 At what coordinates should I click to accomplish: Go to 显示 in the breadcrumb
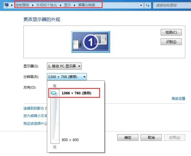tap(67, 5)
